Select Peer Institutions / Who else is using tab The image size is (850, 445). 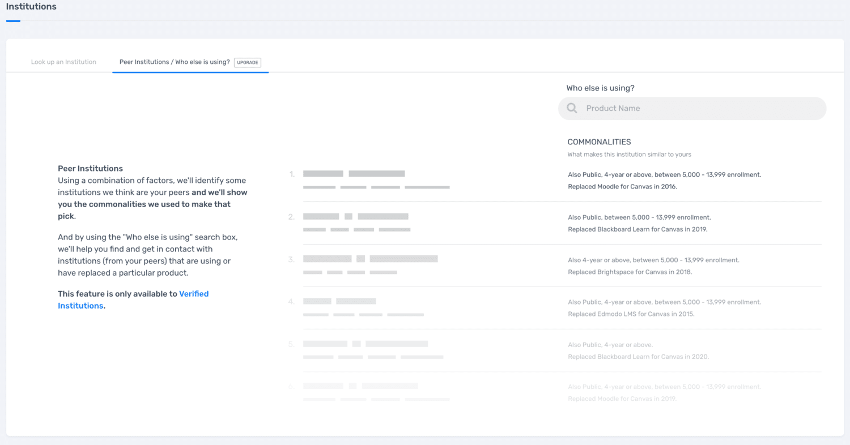175,62
